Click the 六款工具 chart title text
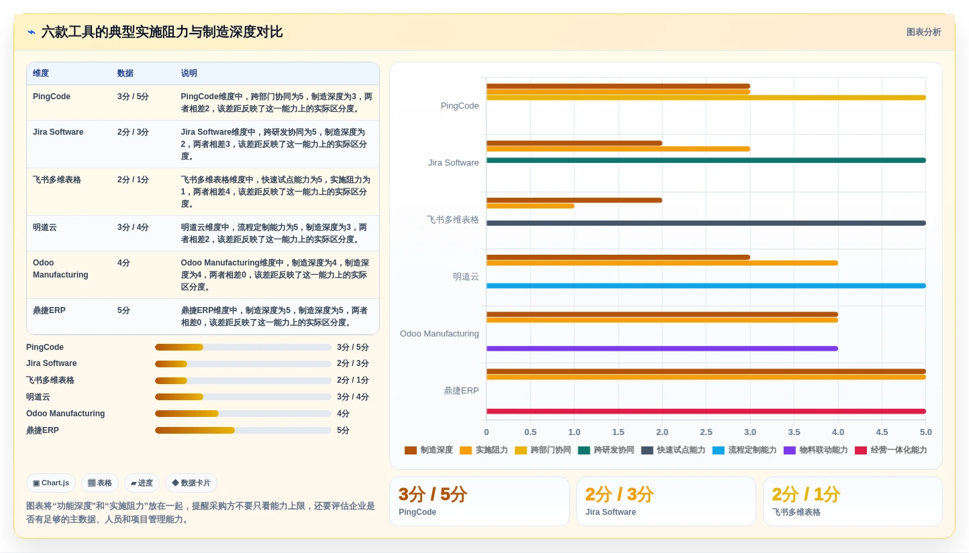 162,32
